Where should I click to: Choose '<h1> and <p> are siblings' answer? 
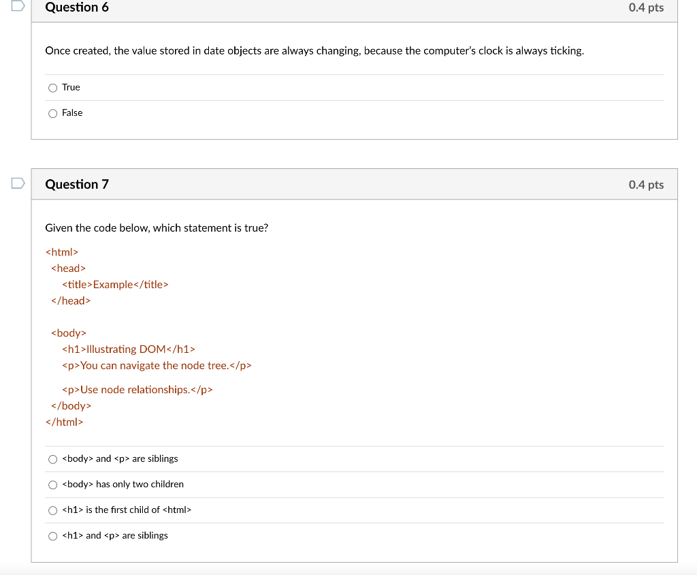pos(52,536)
